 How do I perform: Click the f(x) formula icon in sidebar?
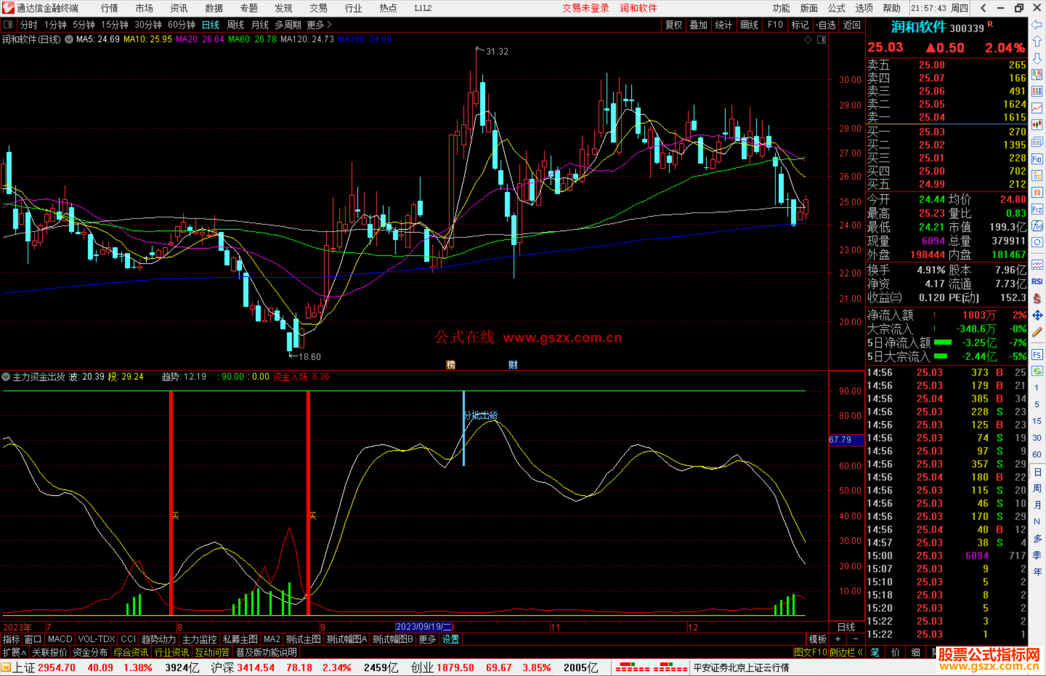(x=1037, y=226)
